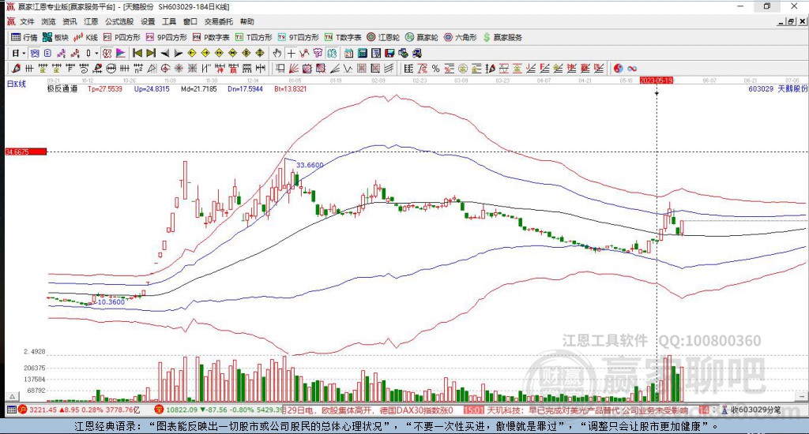809x434 pixels.
Task: Click the zigzag wave line icon
Action: coord(348,68)
